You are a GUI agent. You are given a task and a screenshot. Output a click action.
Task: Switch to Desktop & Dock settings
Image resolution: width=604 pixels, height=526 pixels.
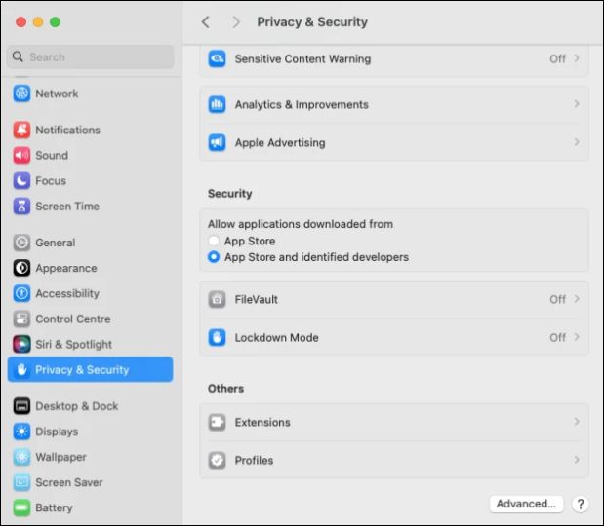tap(76, 407)
